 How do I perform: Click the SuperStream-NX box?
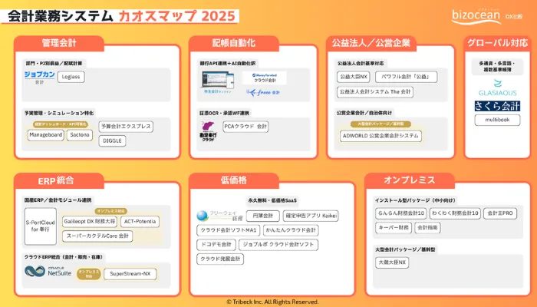click(130, 274)
